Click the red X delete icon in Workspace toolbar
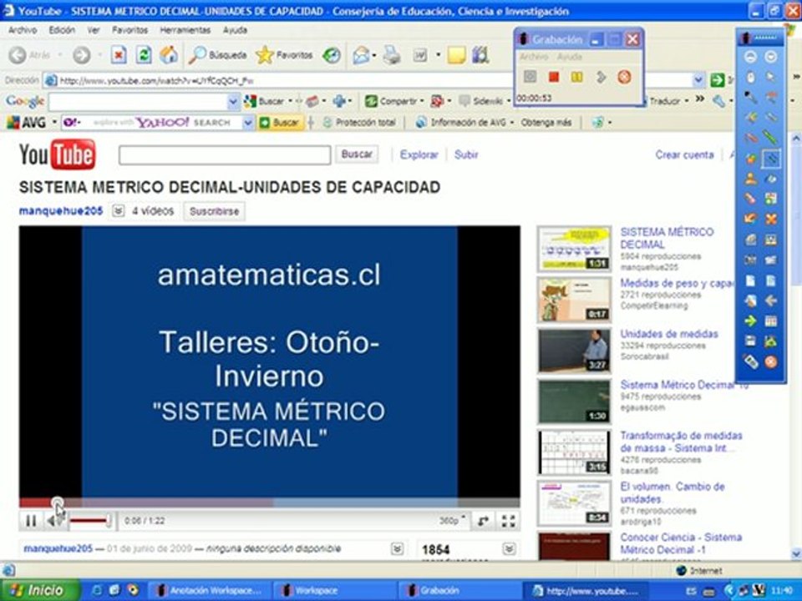 tap(771, 220)
